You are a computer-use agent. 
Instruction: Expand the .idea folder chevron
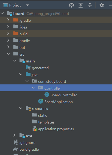[8, 27]
